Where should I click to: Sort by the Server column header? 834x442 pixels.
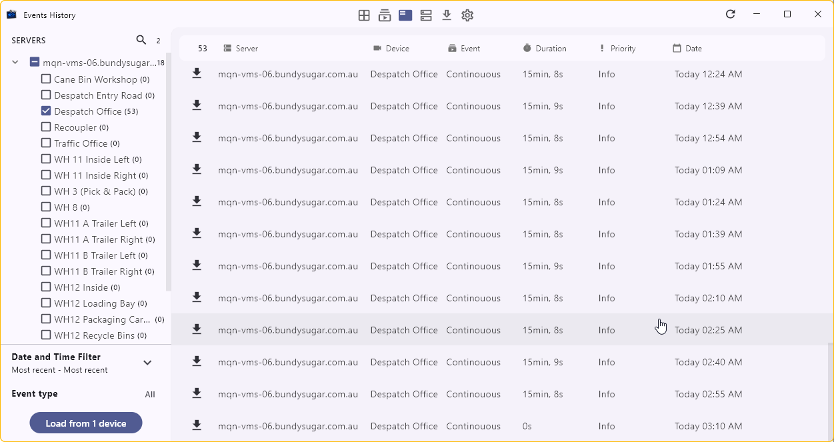(241, 49)
